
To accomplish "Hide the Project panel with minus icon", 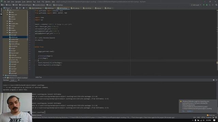I will 27,8.
